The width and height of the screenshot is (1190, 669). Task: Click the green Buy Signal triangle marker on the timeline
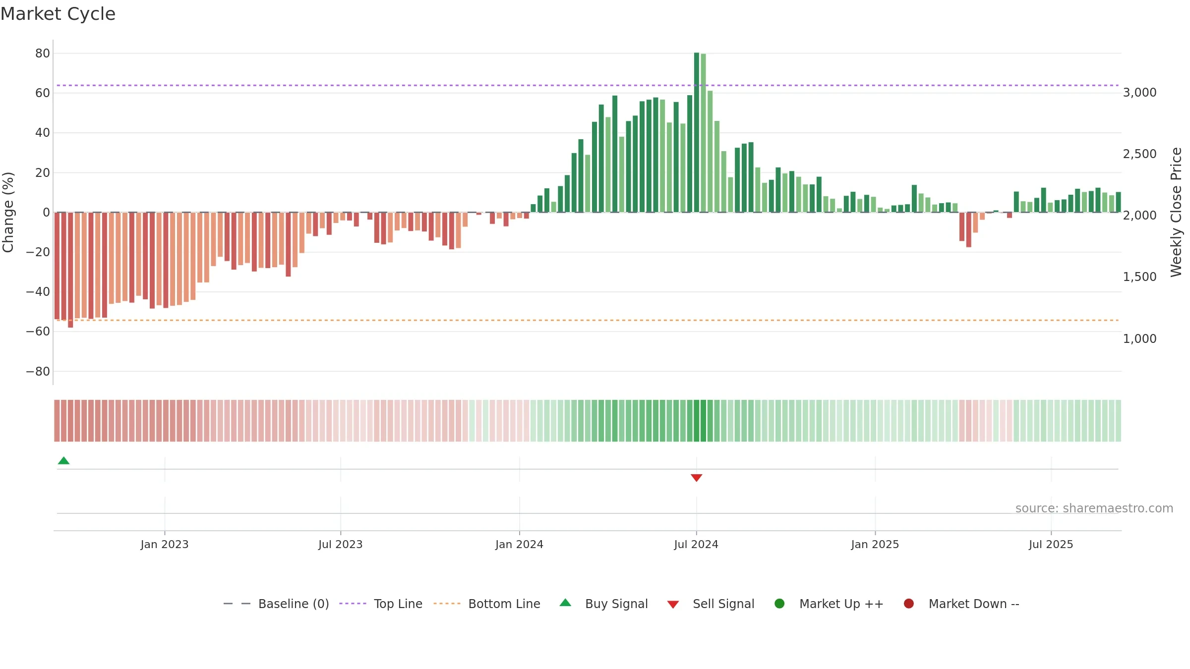click(x=63, y=460)
